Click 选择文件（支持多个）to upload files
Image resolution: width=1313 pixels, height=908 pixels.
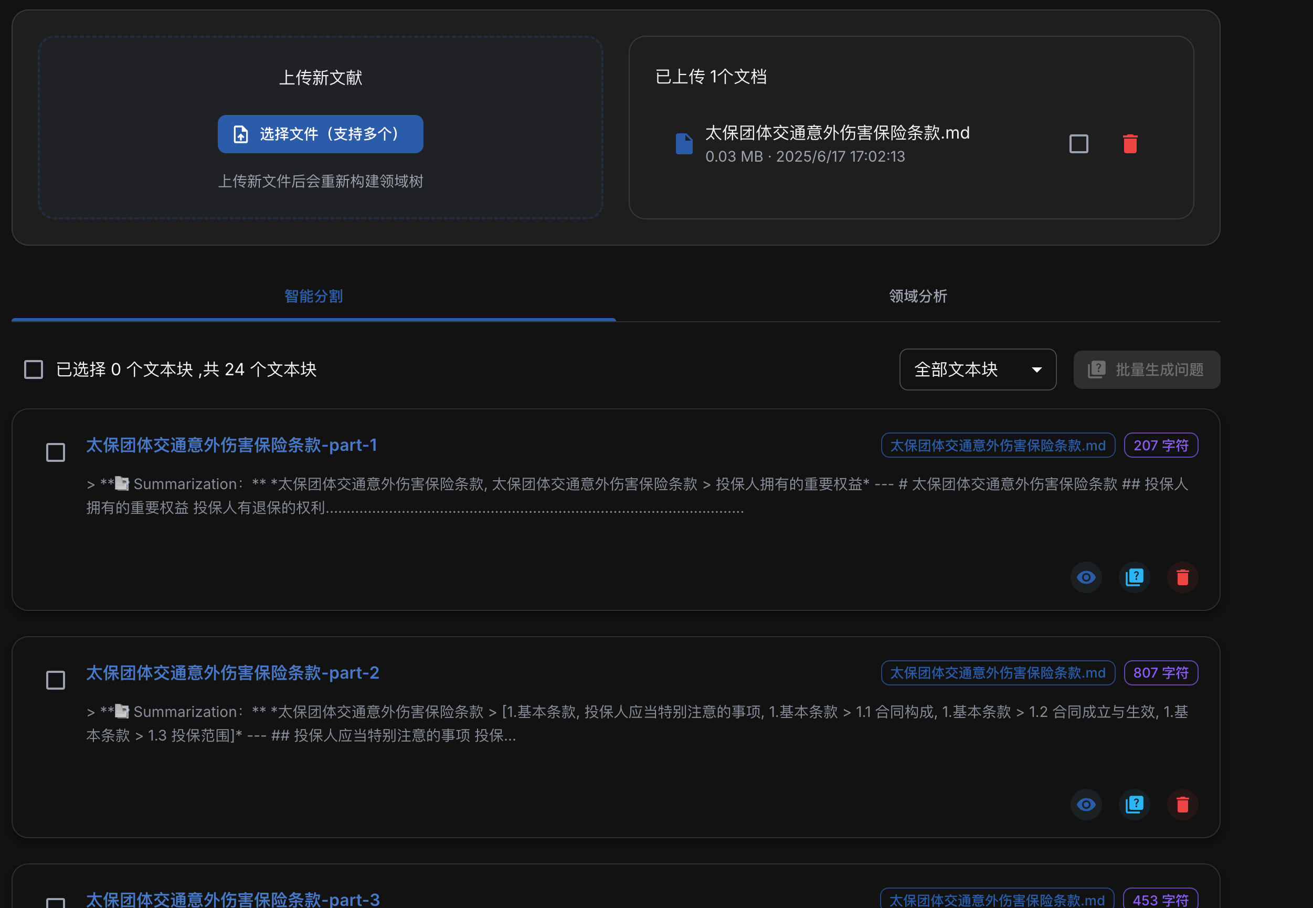click(x=320, y=134)
